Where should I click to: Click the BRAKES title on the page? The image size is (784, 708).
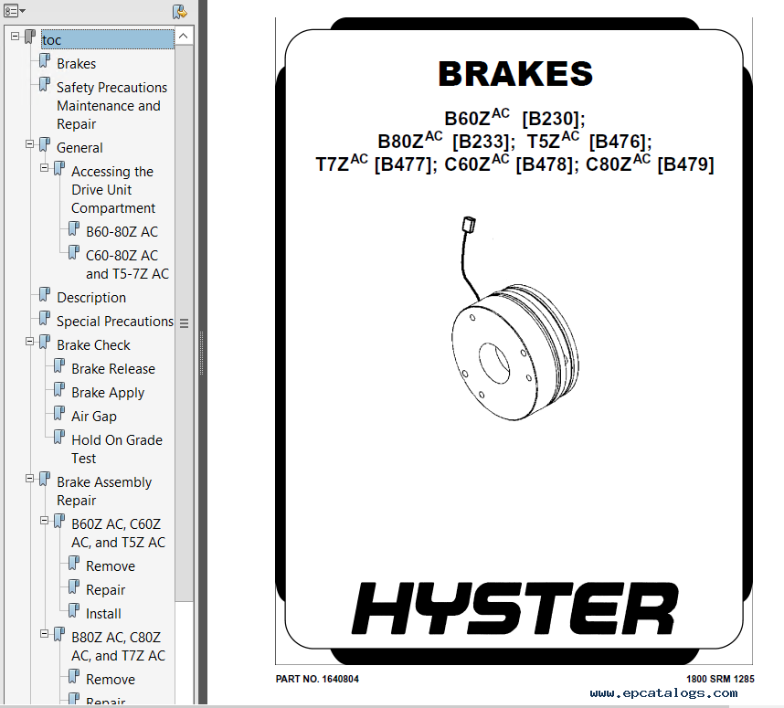515,73
